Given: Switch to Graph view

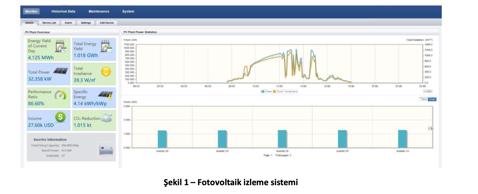Looking at the screenshot, I should coord(432,100).
